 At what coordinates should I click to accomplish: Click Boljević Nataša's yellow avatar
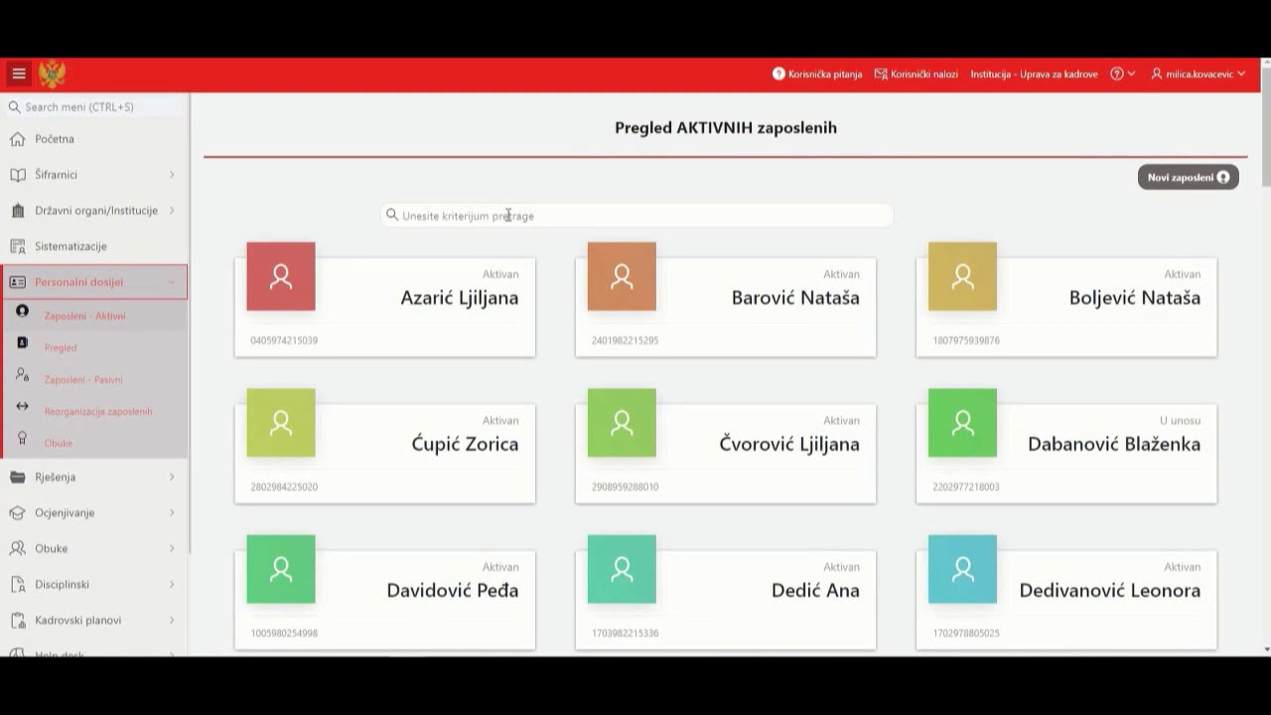[962, 277]
